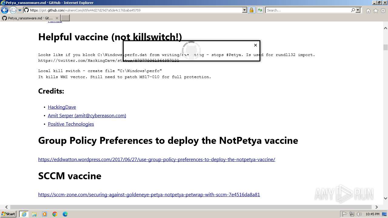Open the sccm-zone.com vaccine link
The height and width of the screenshot is (218, 388).
coord(149,195)
